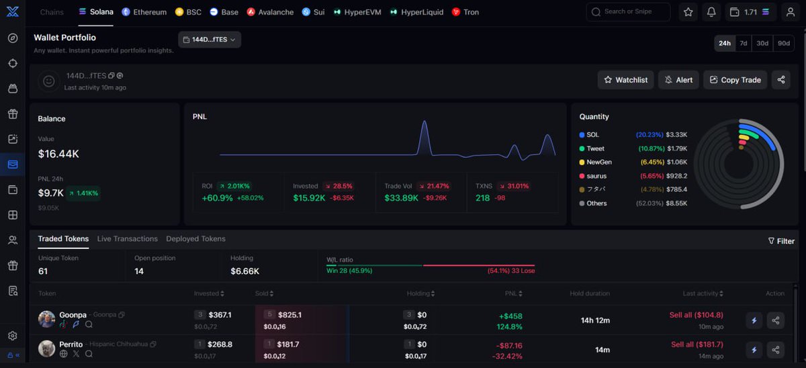Open the Perrito token name
The image size is (806, 368).
click(71, 344)
